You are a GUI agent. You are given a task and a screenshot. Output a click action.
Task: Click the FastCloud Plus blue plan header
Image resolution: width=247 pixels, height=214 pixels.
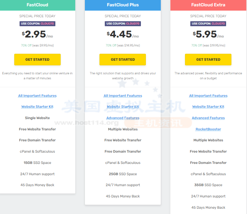(x=123, y=5)
